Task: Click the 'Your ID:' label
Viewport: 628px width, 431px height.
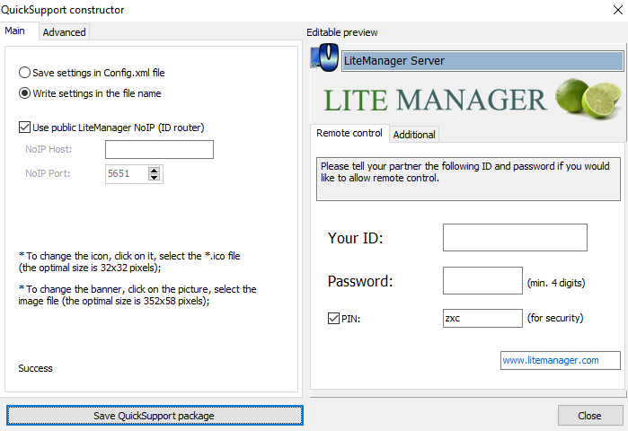Action: [x=356, y=238]
